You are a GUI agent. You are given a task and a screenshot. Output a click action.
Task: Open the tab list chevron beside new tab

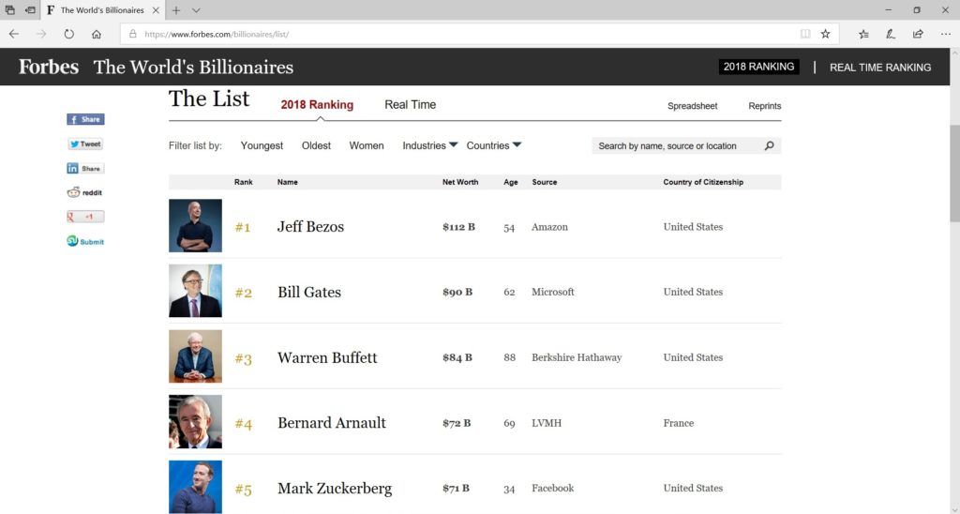point(196,10)
